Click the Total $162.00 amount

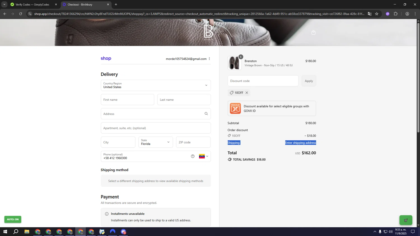click(309, 153)
